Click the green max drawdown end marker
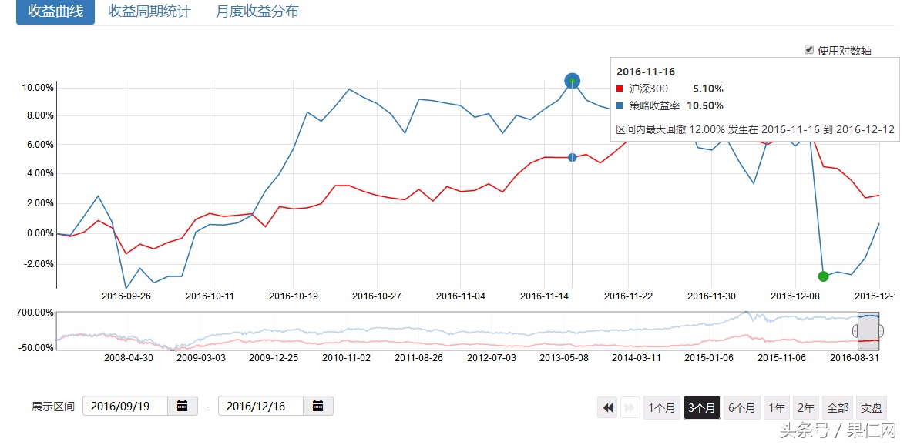The image size is (907, 445). pos(823,276)
